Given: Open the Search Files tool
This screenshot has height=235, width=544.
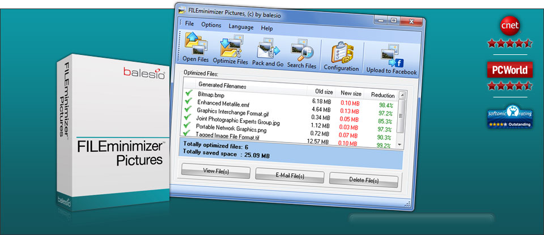Looking at the screenshot, I should tap(301, 52).
